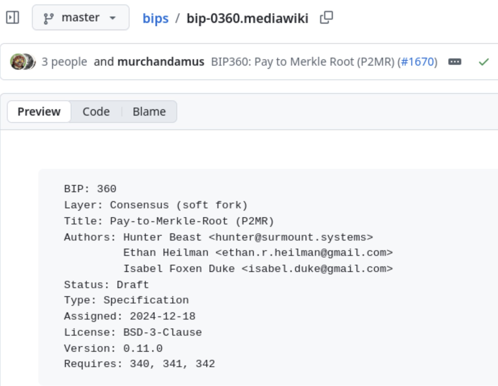Click the bip-0360.mediawiki file name
498x386 pixels.
click(x=247, y=18)
